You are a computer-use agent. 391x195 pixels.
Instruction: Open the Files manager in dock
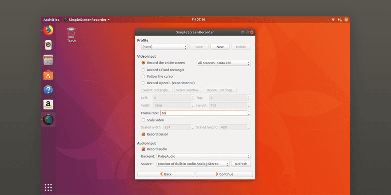pos(48,60)
